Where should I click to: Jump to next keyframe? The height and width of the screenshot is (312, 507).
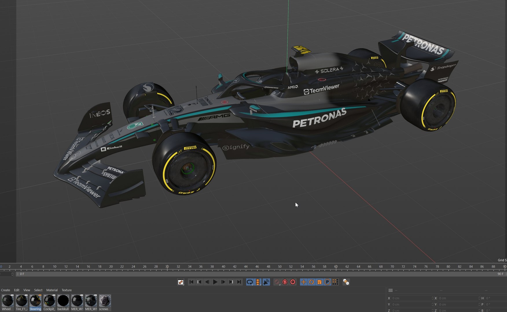231,282
